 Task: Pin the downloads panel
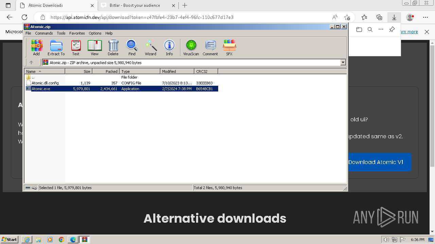[392, 29]
